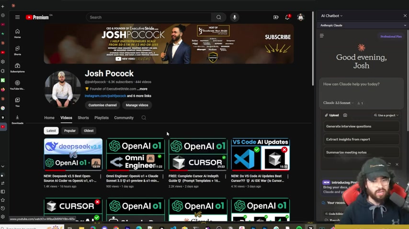Image resolution: width=409 pixels, height=229 pixels.
Task: Expand the AI Chatbot dropdown
Action: (332, 16)
